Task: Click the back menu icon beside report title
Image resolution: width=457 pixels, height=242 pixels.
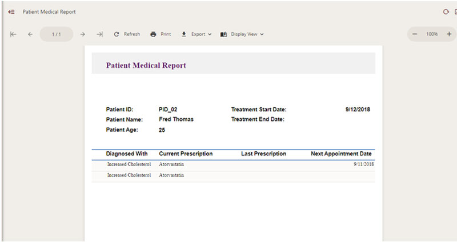Action: tap(11, 11)
